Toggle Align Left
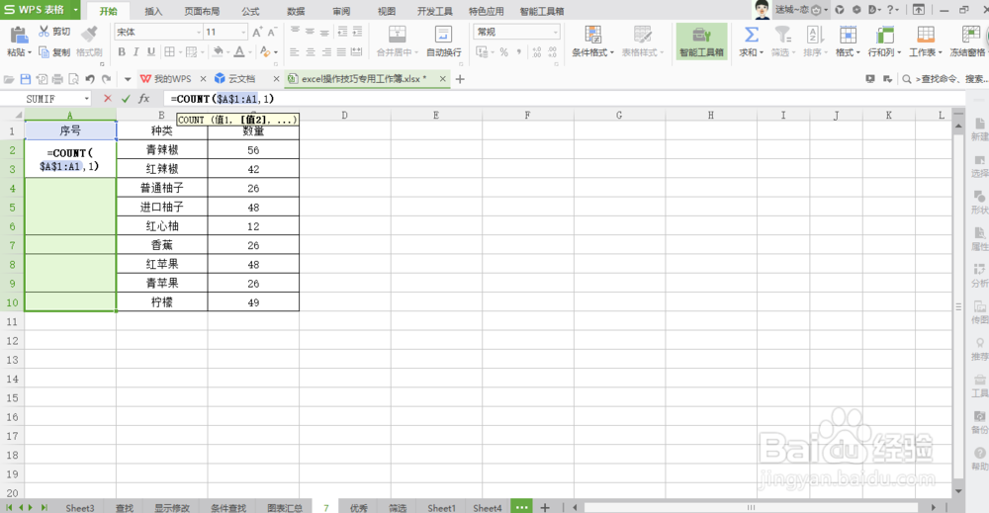Image resolution: width=989 pixels, height=513 pixels. [x=295, y=52]
